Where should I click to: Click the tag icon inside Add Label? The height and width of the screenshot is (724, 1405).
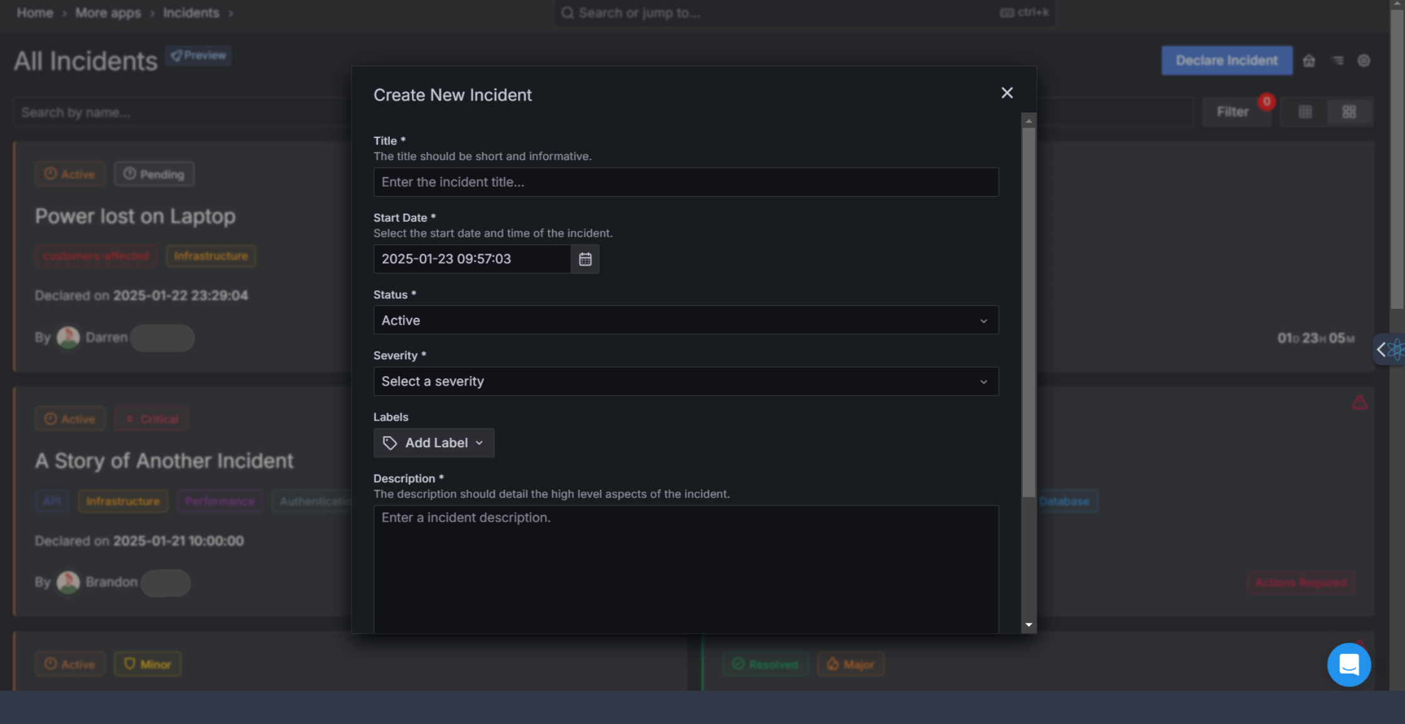(x=389, y=443)
